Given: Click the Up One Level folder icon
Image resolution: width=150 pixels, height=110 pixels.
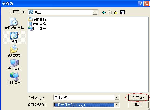Looking at the screenshot, I should coord(110,12).
